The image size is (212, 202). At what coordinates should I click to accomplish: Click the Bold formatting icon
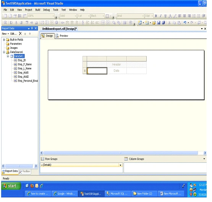coord(156,16)
